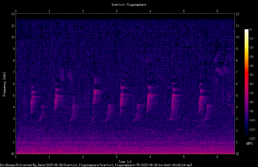Click the title "Svartvit flugsnappare"
Viewport: 258px width, 167px height.
(129, 5)
